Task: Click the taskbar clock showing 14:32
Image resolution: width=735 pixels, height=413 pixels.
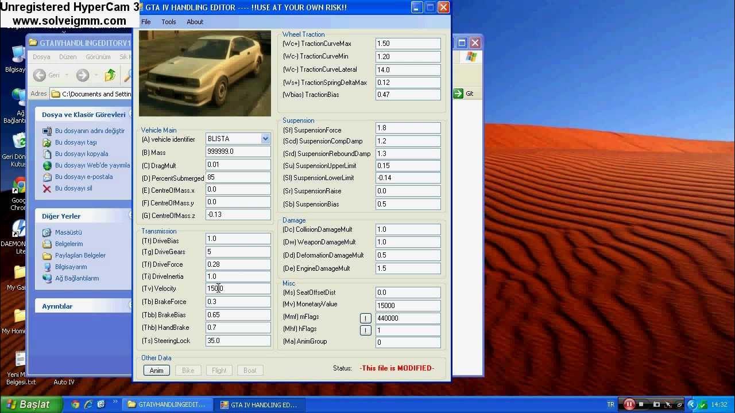Action: click(719, 404)
